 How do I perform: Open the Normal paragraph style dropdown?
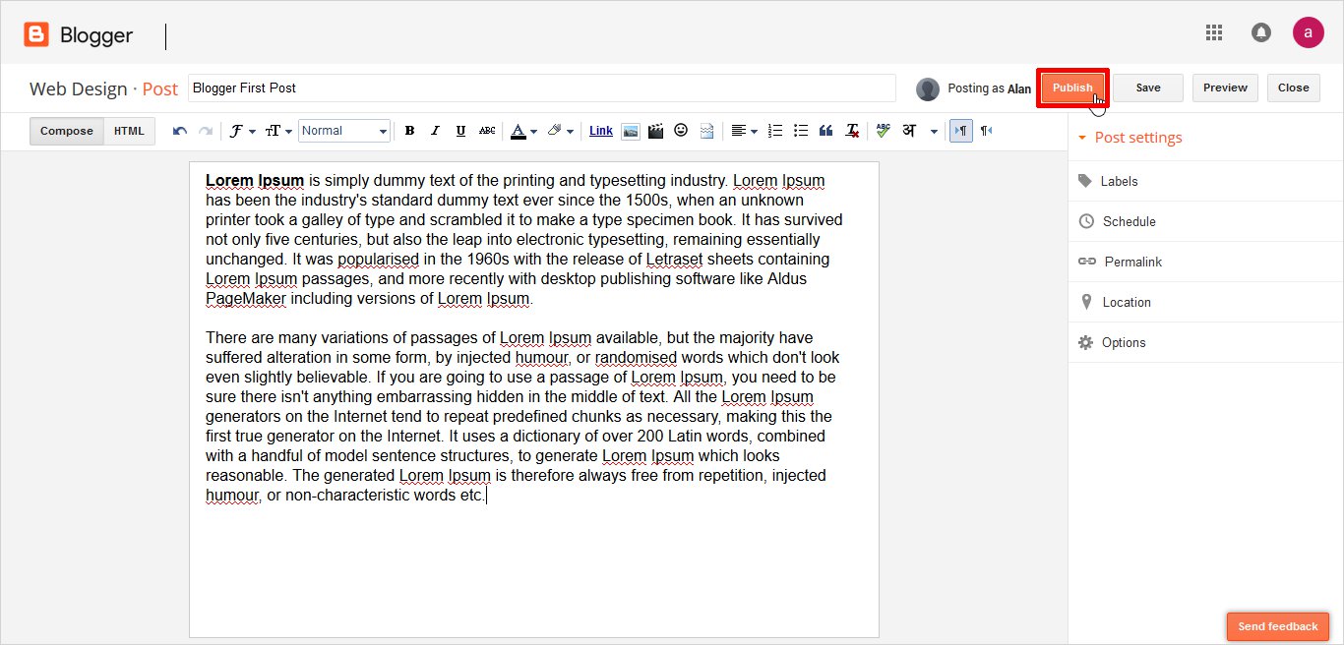[x=344, y=131]
